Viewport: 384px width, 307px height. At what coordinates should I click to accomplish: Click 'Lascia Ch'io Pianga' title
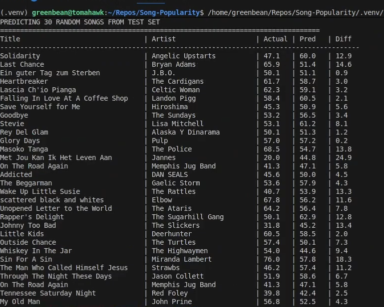click(x=38, y=90)
